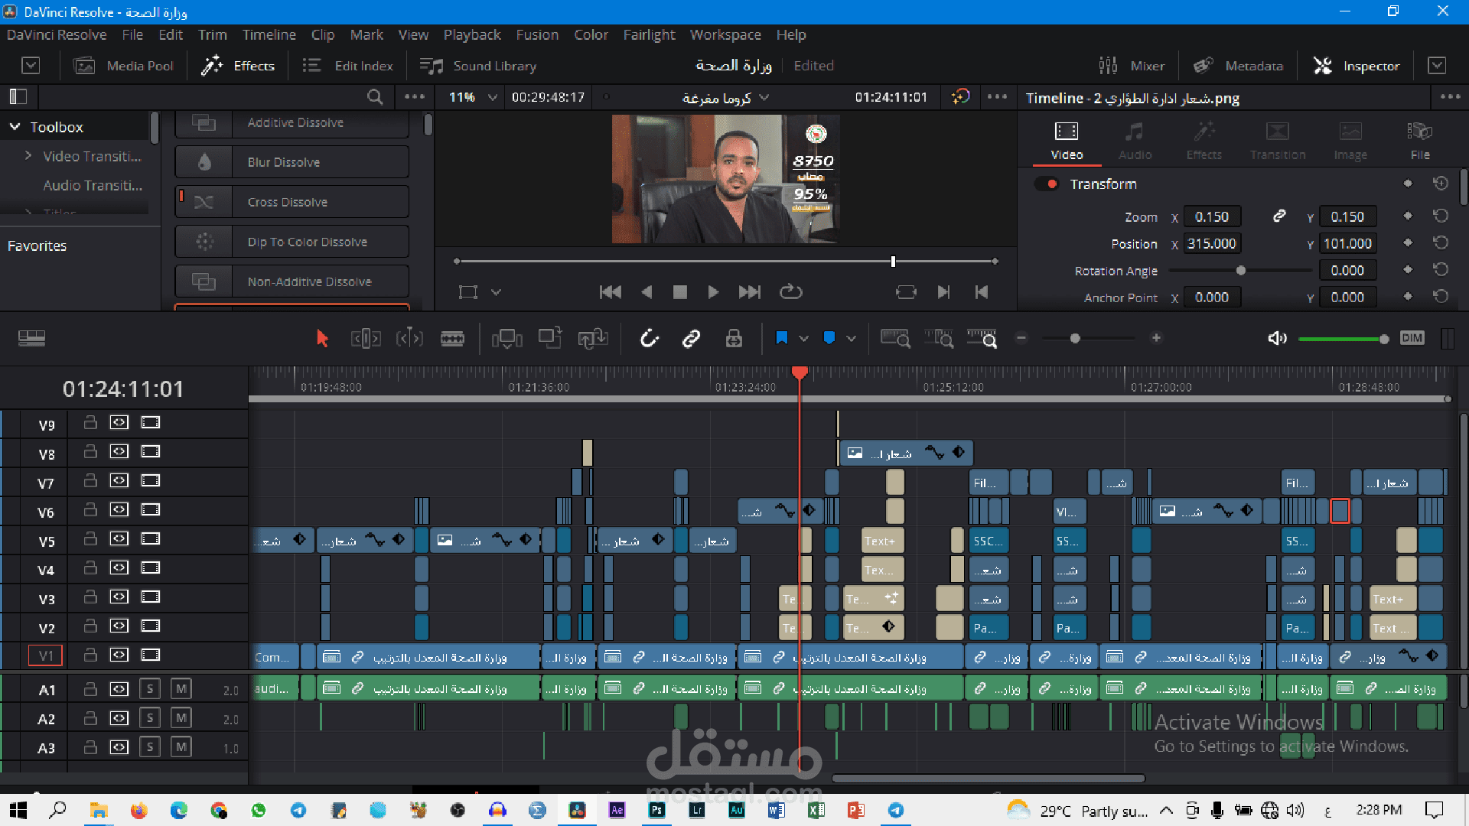Viewport: 1469px width, 826px height.
Task: Click the Position X value field
Action: (1212, 244)
